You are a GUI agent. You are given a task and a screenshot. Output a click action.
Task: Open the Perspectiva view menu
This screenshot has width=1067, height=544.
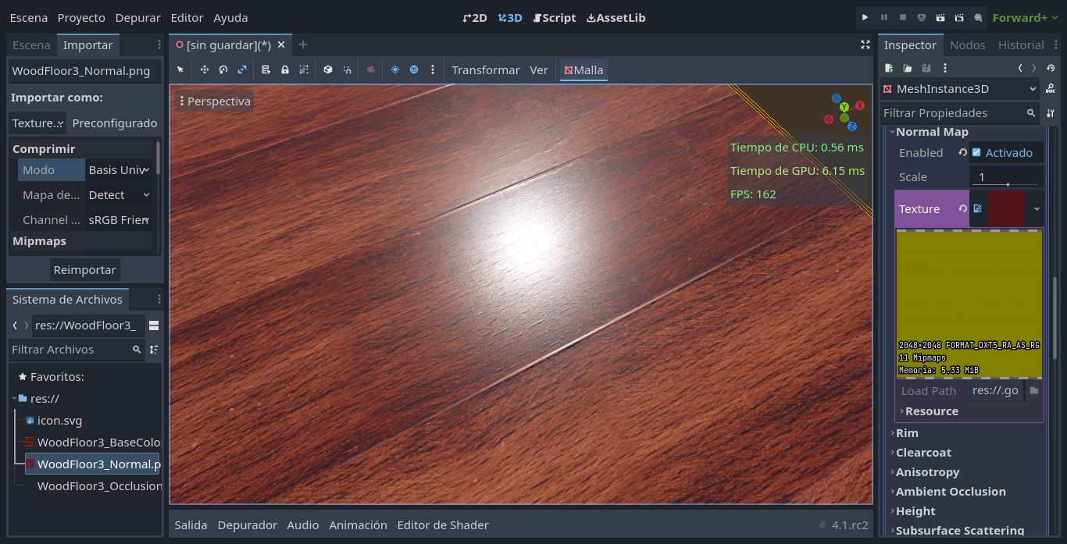click(x=215, y=101)
